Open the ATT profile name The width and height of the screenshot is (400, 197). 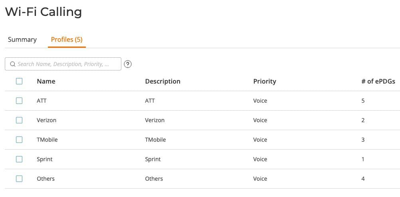coord(42,101)
